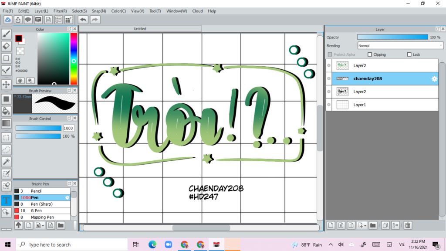Image resolution: width=446 pixels, height=251 pixels.
Task: Show hidden system tray icons chevron
Action: (x=331, y=244)
